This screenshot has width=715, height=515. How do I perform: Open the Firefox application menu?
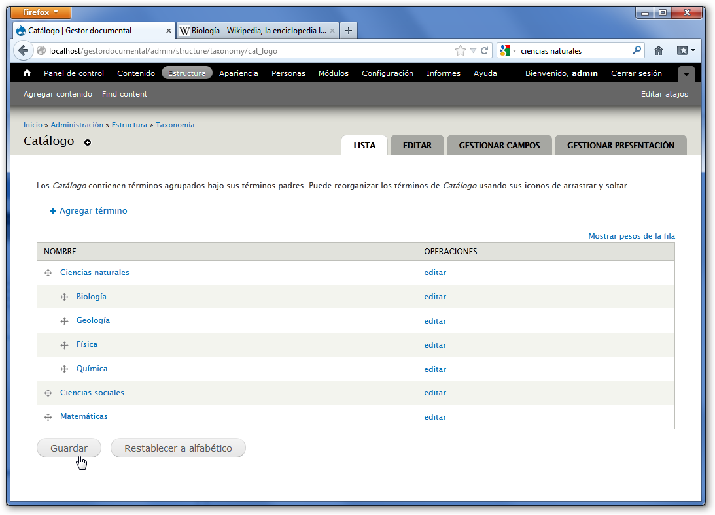click(41, 12)
